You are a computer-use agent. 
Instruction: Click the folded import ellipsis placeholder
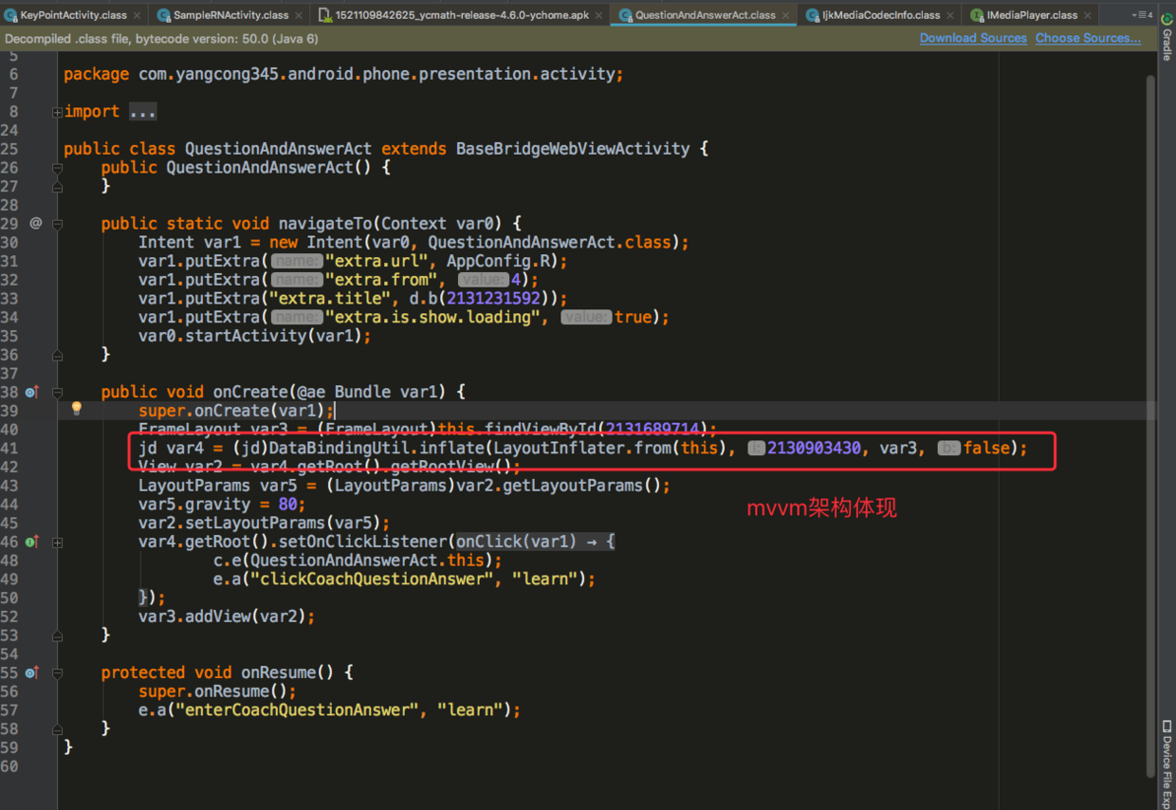coord(142,111)
